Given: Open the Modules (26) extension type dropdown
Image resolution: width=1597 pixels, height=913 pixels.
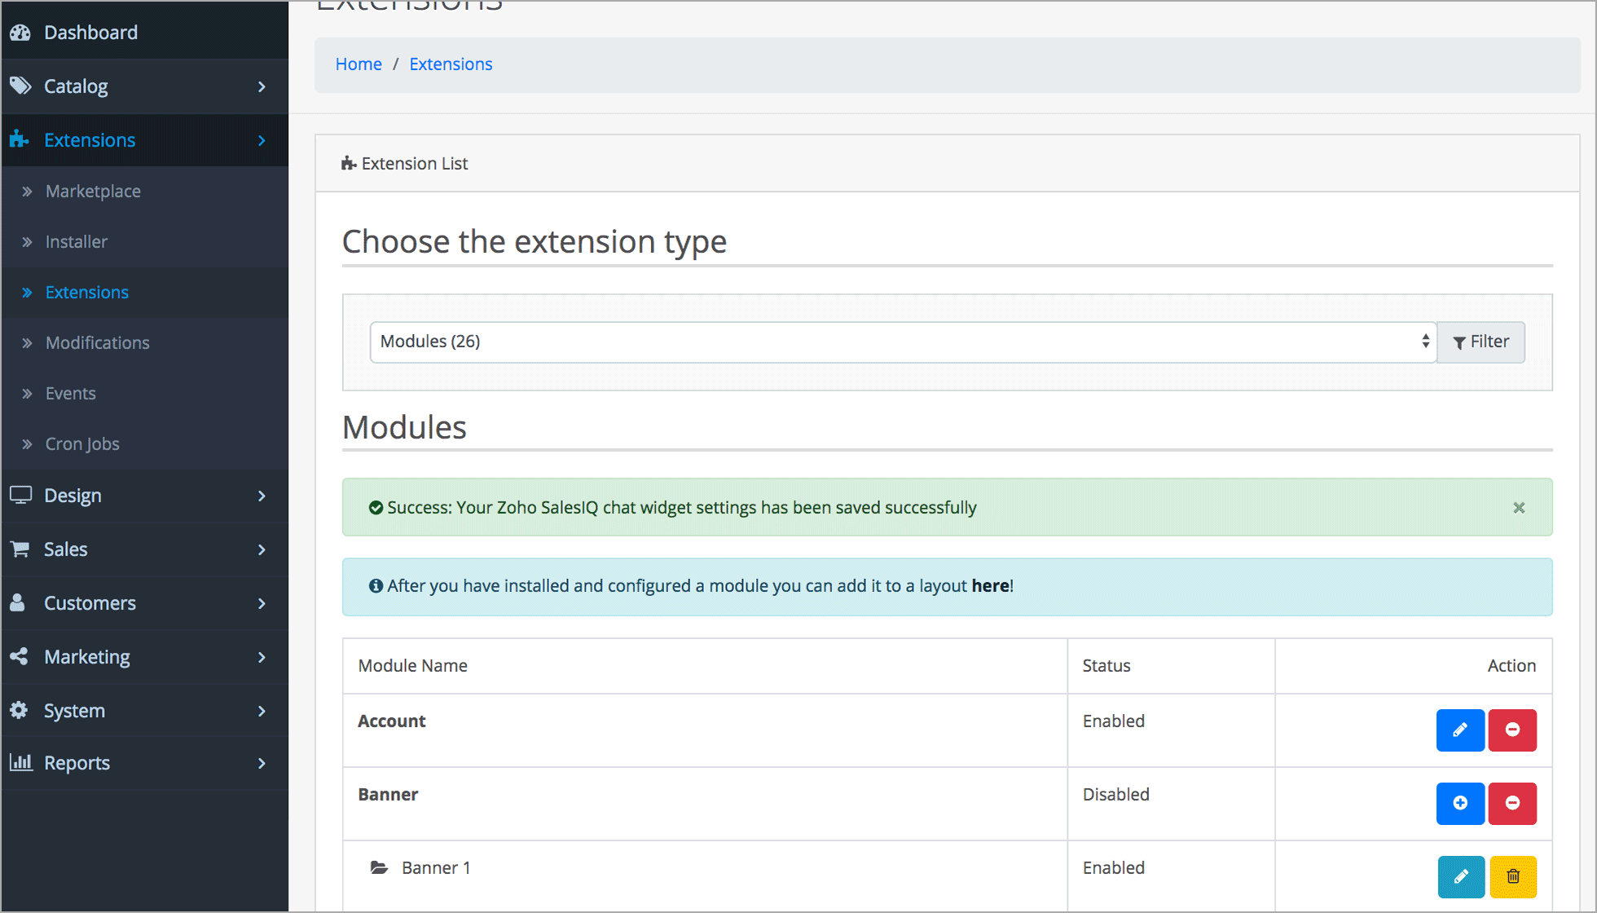Looking at the screenshot, I should pyautogui.click(x=902, y=342).
